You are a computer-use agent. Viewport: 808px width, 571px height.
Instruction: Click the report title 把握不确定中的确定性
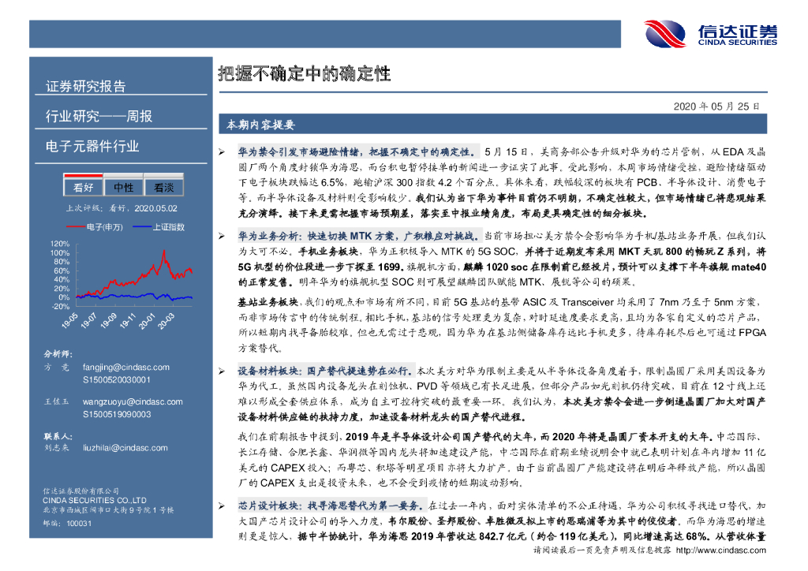coord(304,74)
